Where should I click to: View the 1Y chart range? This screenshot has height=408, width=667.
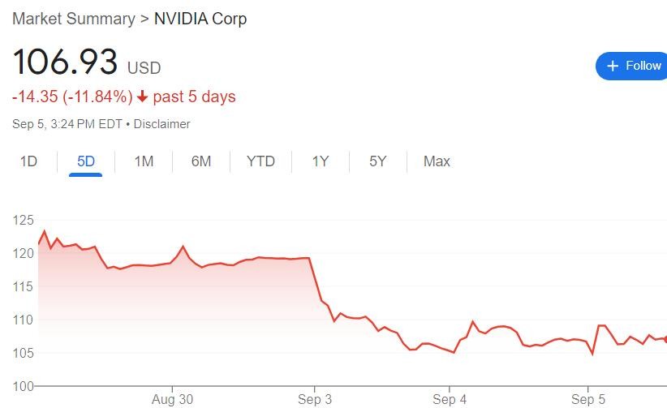point(321,161)
